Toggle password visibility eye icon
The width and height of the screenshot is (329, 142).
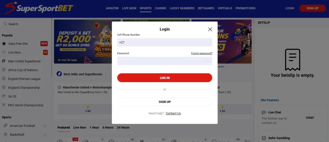[208, 61]
